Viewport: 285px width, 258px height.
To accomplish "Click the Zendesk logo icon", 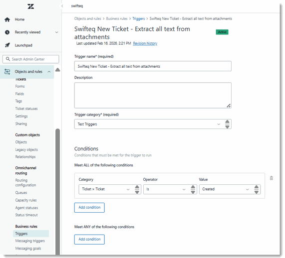I will click(x=31, y=6).
